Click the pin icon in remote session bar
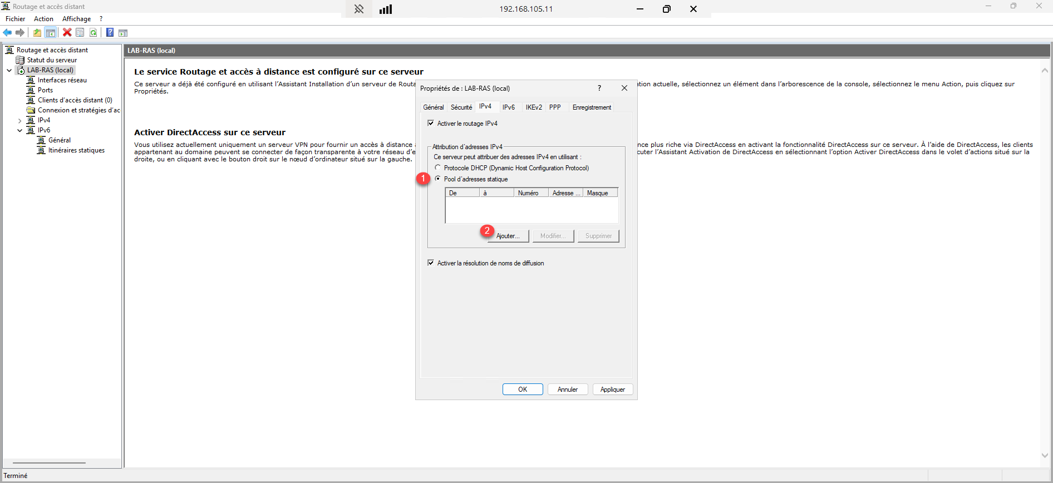The width and height of the screenshot is (1053, 483). click(359, 9)
